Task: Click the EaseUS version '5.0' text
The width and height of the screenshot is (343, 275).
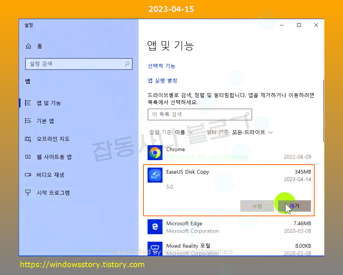Action: tap(170, 187)
